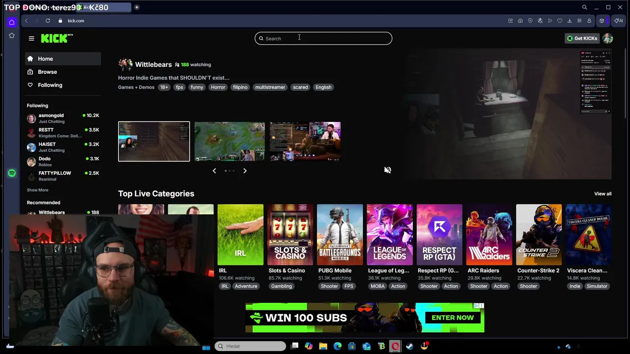Viewport: 630px width, 354px height.
Task: Switch to the Kick browser tab
Action: coord(103,7)
